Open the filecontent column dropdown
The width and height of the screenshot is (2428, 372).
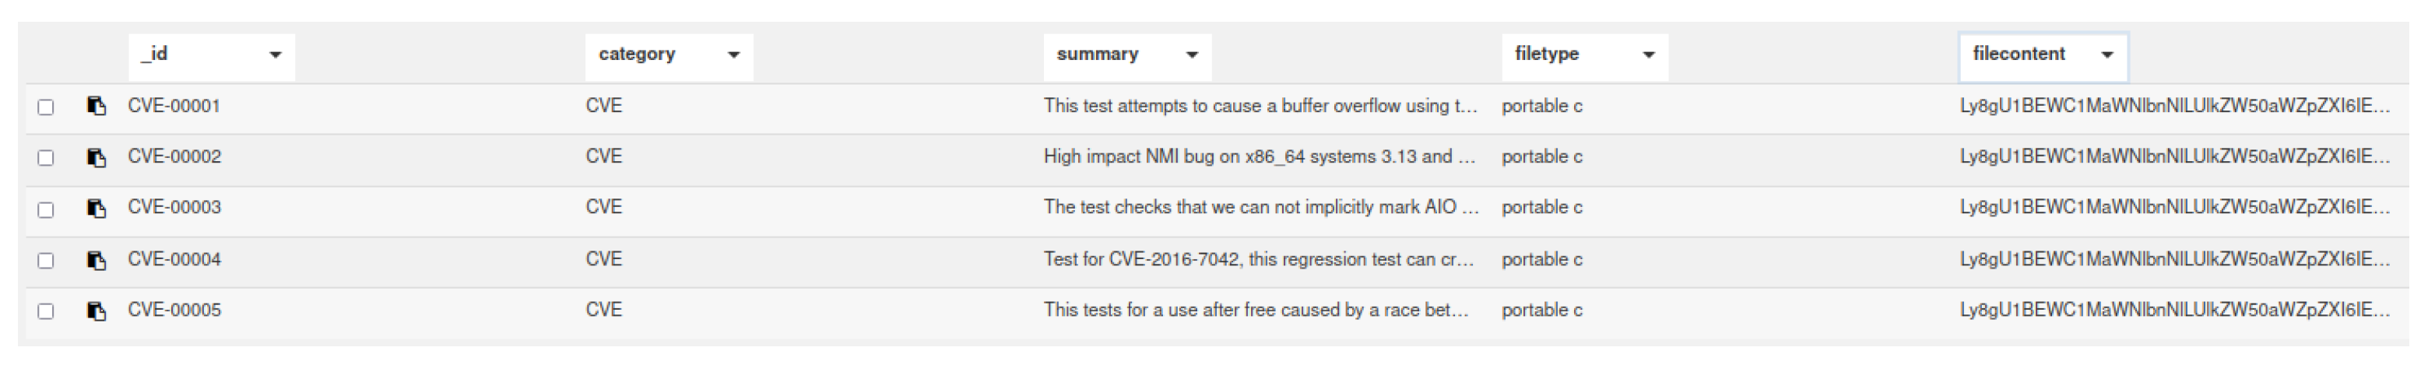pos(2107,54)
